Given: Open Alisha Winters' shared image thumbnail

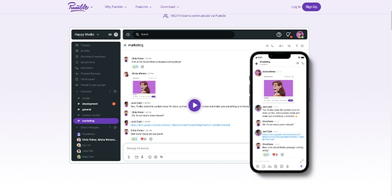Looking at the screenshot, I should (x=144, y=88).
